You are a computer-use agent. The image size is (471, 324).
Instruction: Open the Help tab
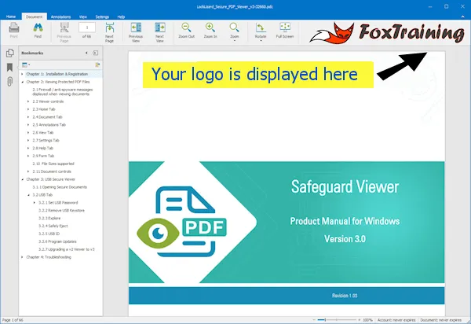[121, 17]
